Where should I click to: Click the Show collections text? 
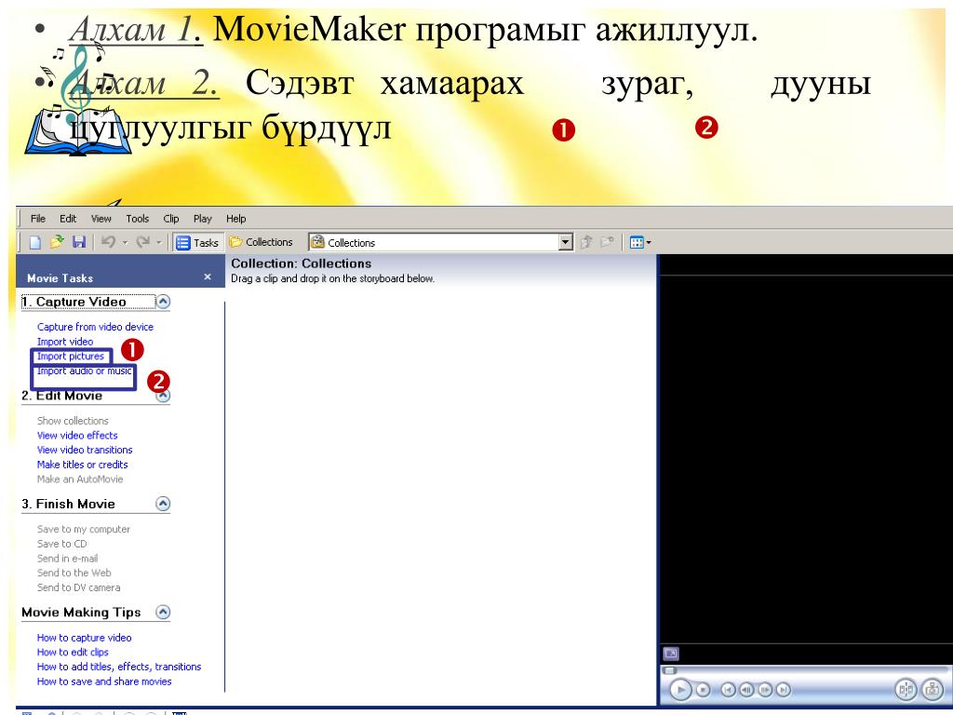(x=73, y=421)
